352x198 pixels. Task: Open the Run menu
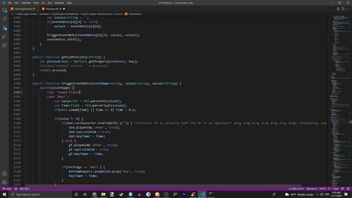tap(50, 3)
